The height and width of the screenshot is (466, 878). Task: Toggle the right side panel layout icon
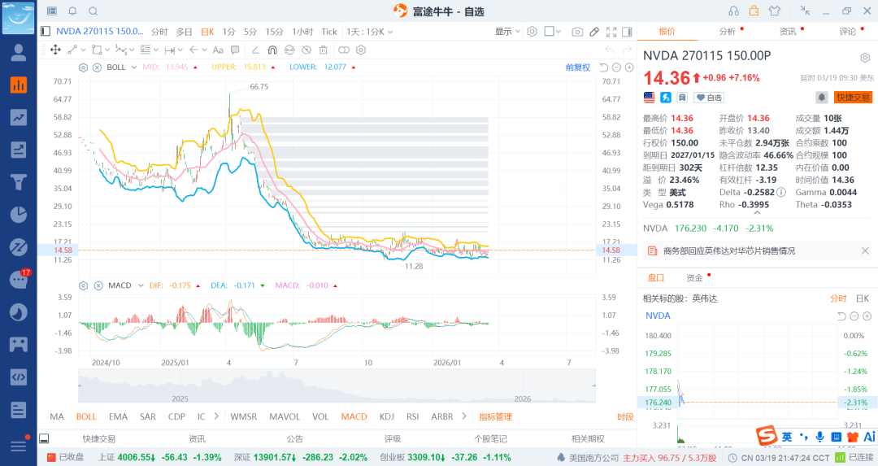coord(627,32)
